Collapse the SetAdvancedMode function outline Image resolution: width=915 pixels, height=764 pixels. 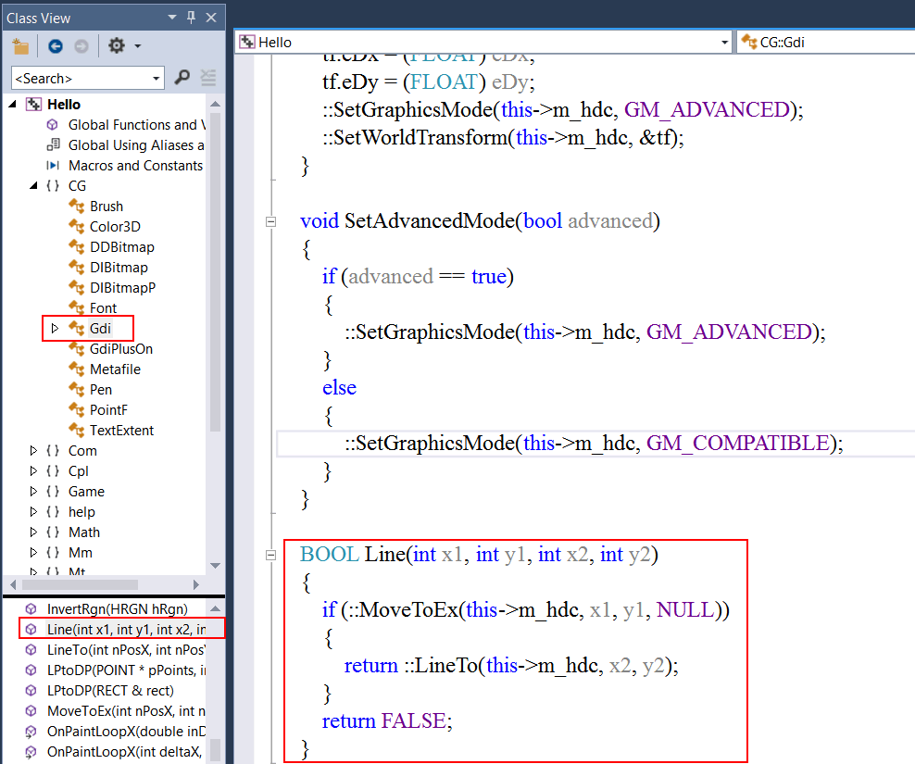pos(270,221)
